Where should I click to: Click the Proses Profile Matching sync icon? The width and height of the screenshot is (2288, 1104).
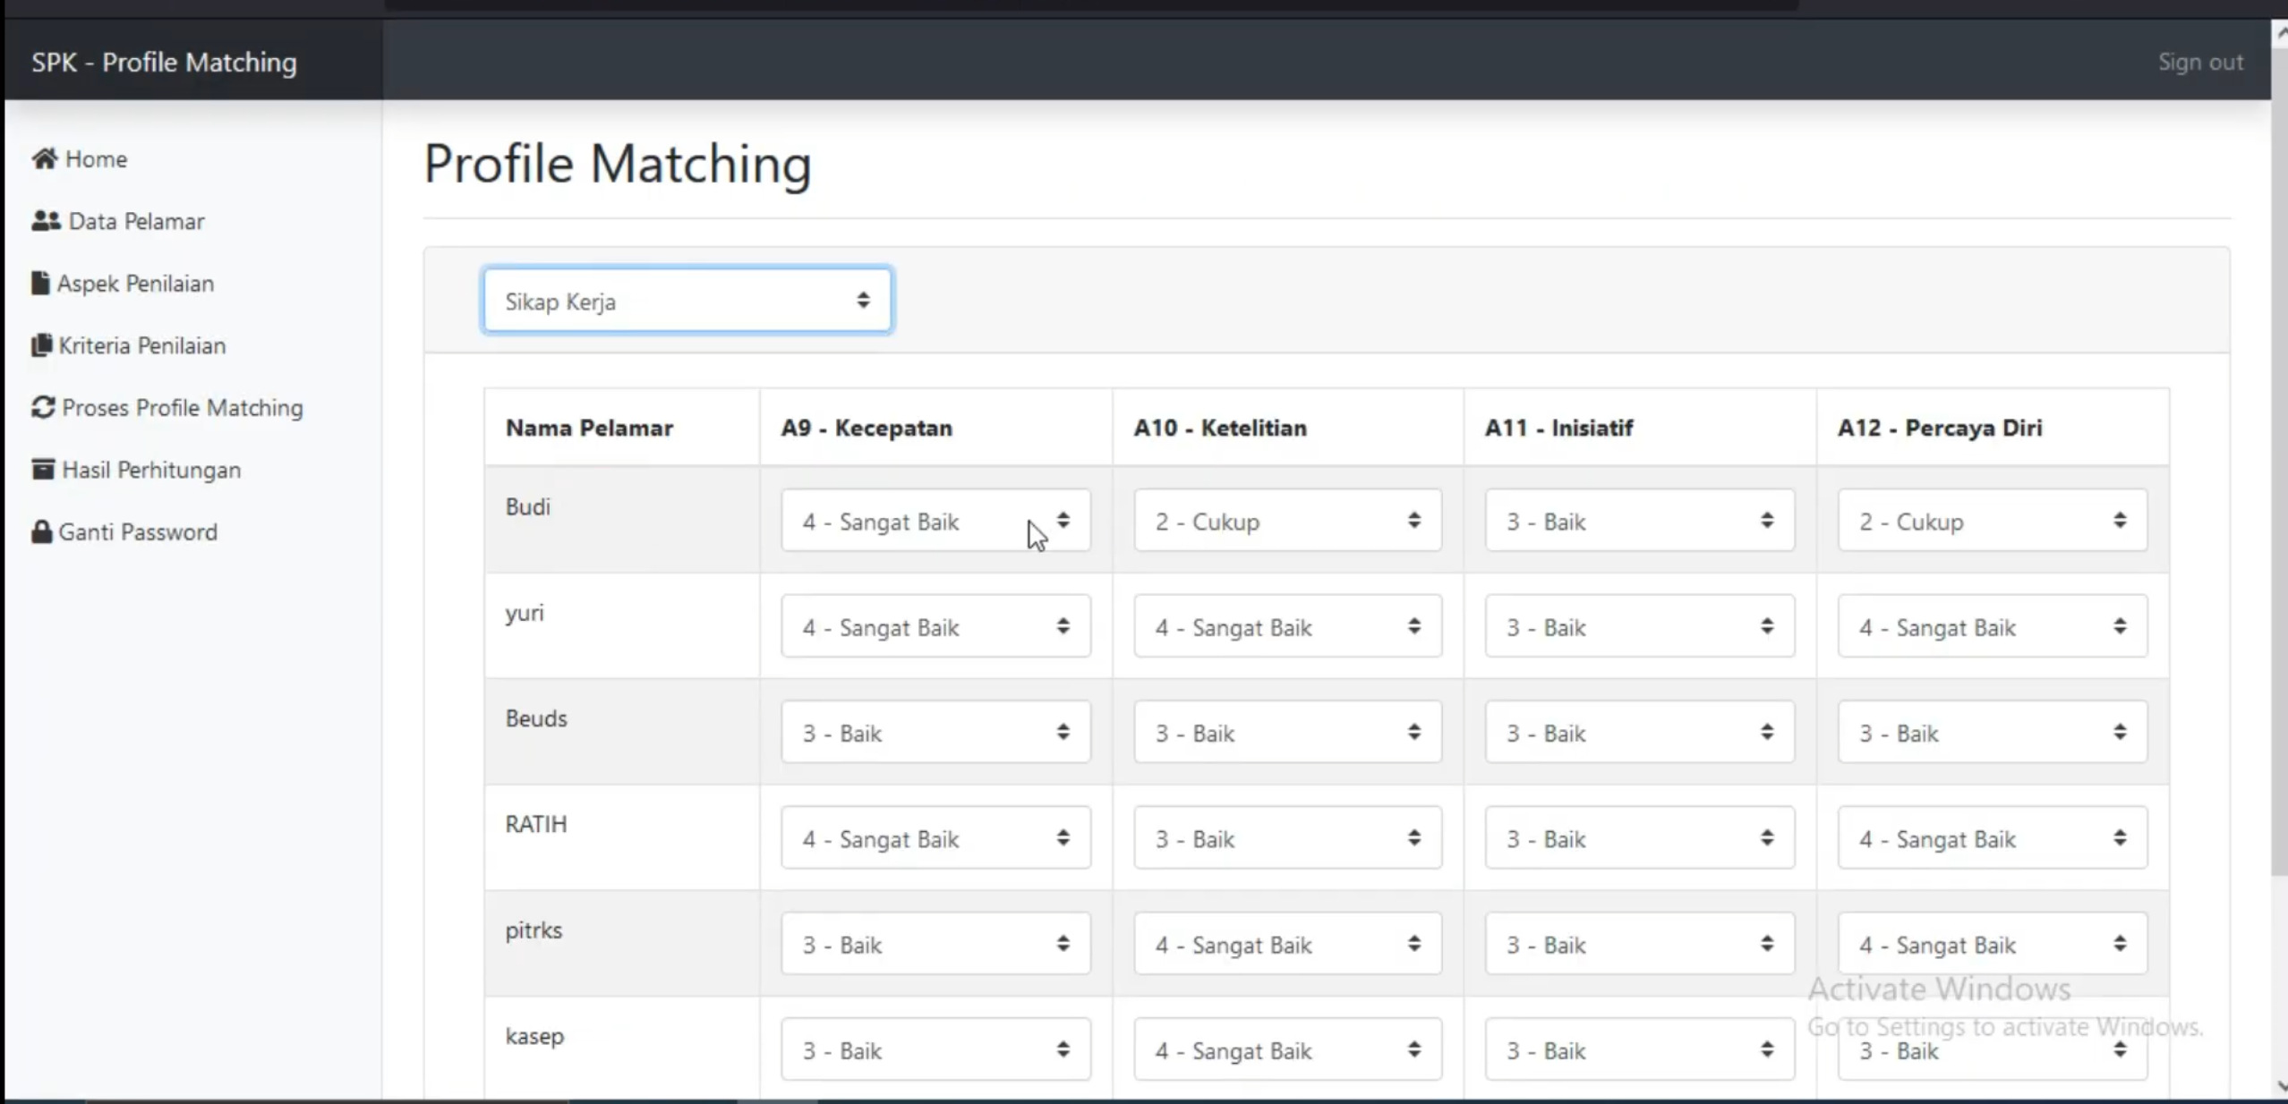click(43, 407)
